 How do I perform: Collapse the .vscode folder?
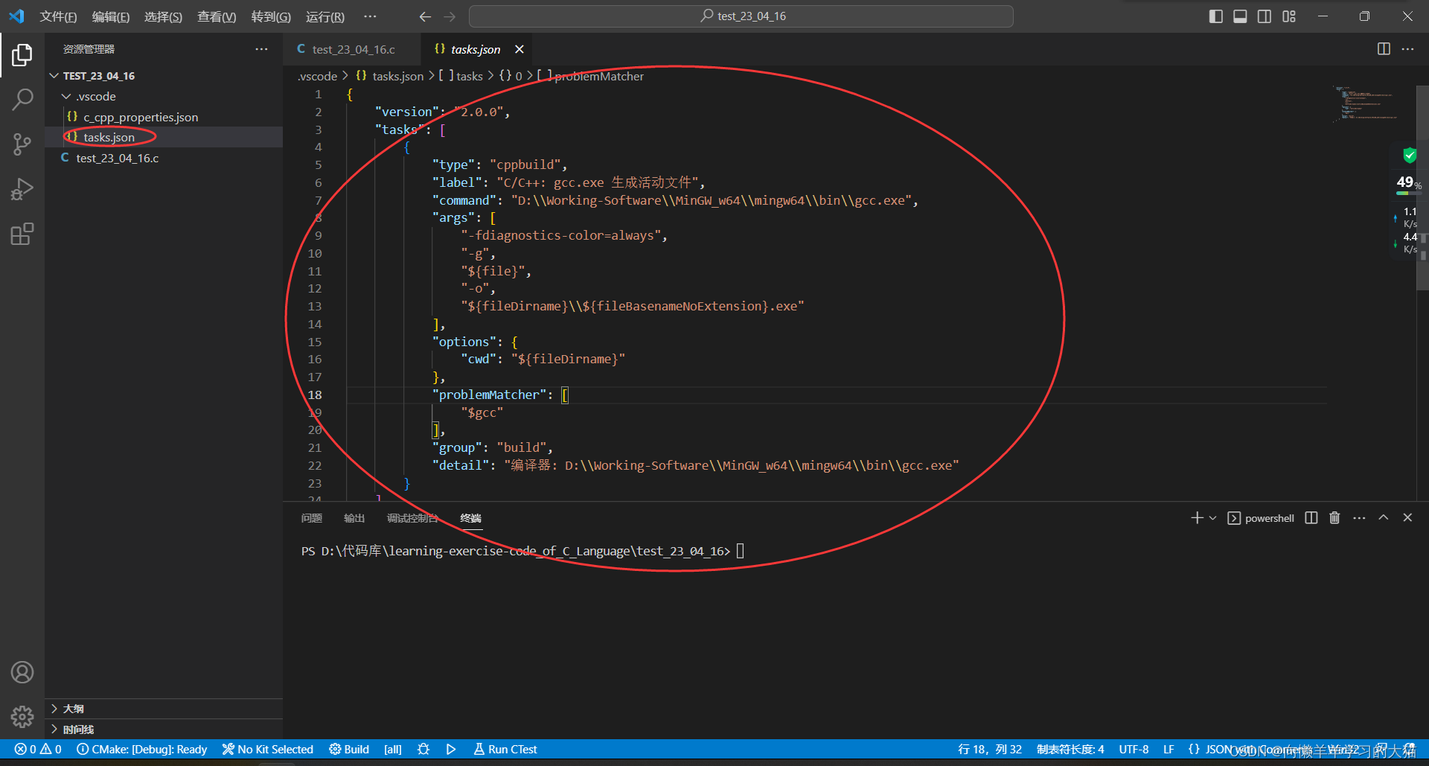[x=164, y=97]
